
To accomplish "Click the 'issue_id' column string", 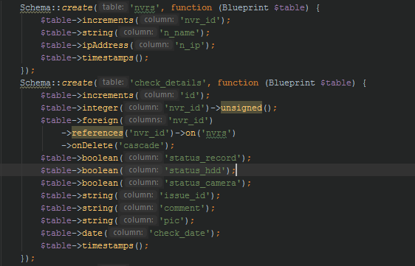I will click(x=185, y=196).
